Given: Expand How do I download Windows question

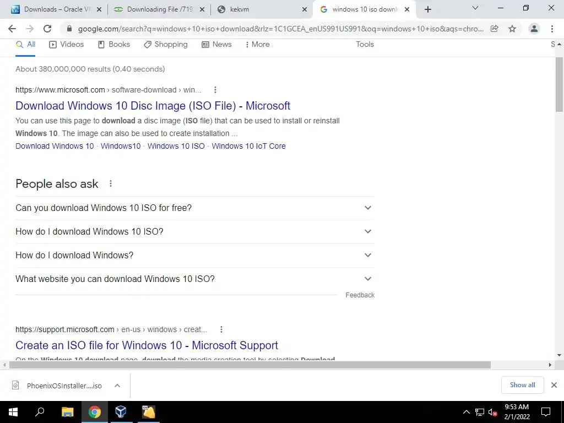Looking at the screenshot, I should (195, 256).
